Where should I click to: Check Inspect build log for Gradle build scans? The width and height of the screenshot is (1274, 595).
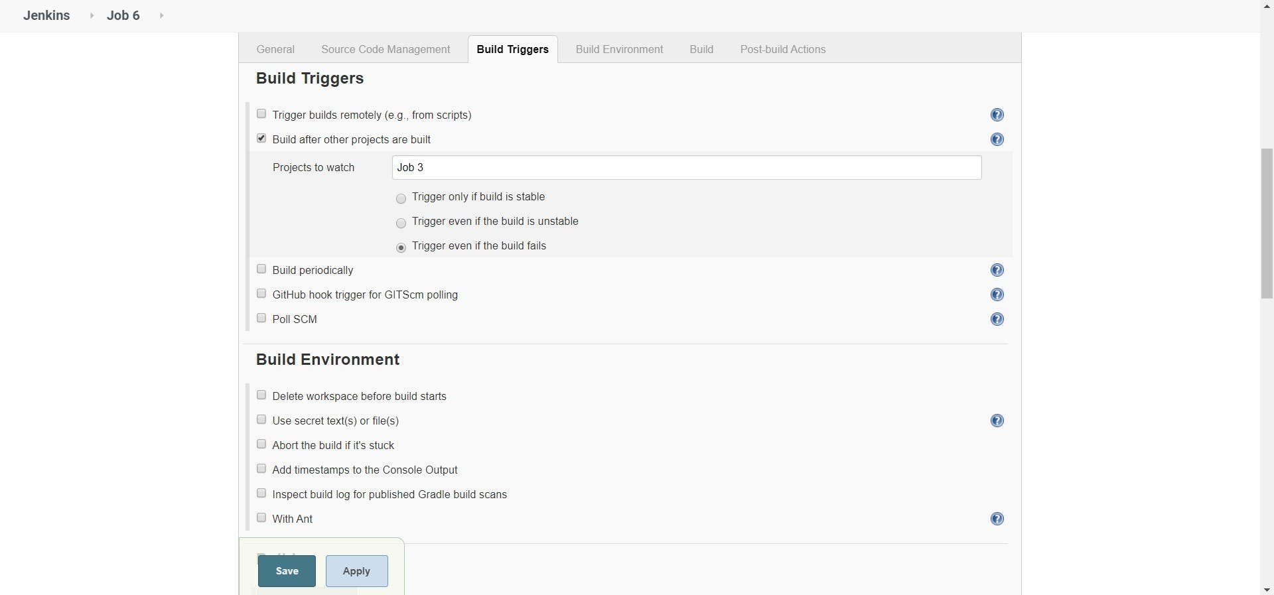(261, 494)
